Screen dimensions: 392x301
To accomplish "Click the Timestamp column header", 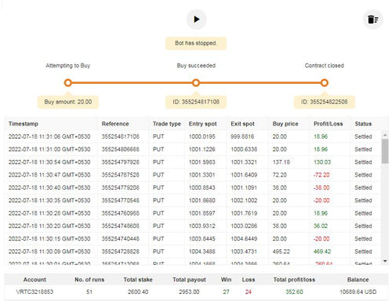I will point(24,124).
